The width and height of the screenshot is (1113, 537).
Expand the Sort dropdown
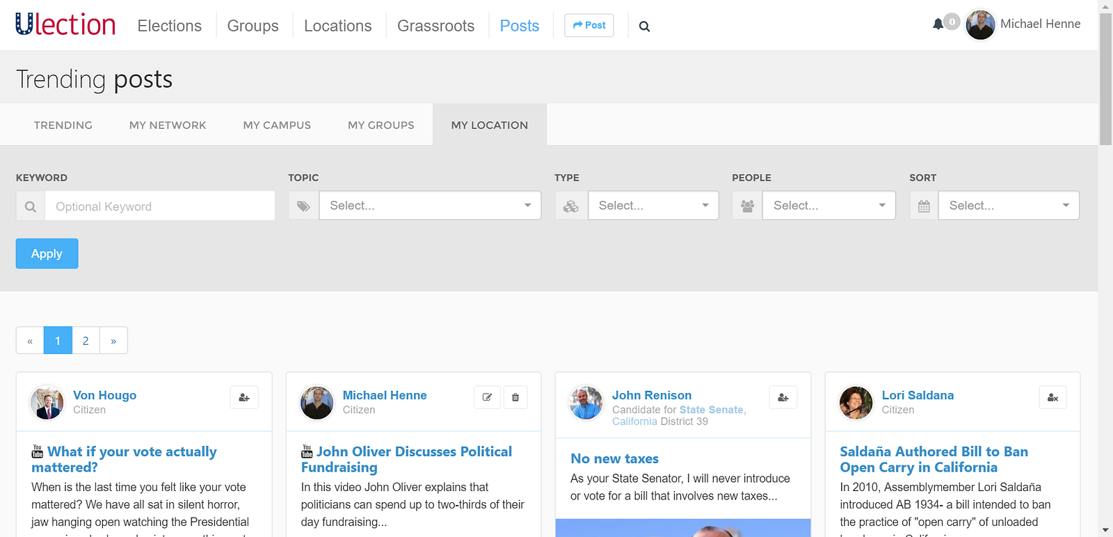click(1009, 206)
